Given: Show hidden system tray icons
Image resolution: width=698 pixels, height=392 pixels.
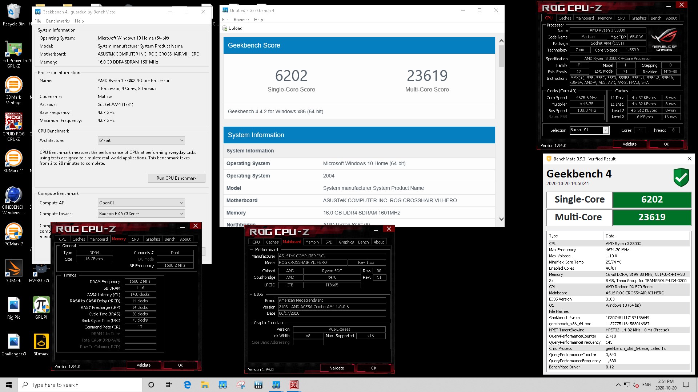Looking at the screenshot, I should (618, 385).
